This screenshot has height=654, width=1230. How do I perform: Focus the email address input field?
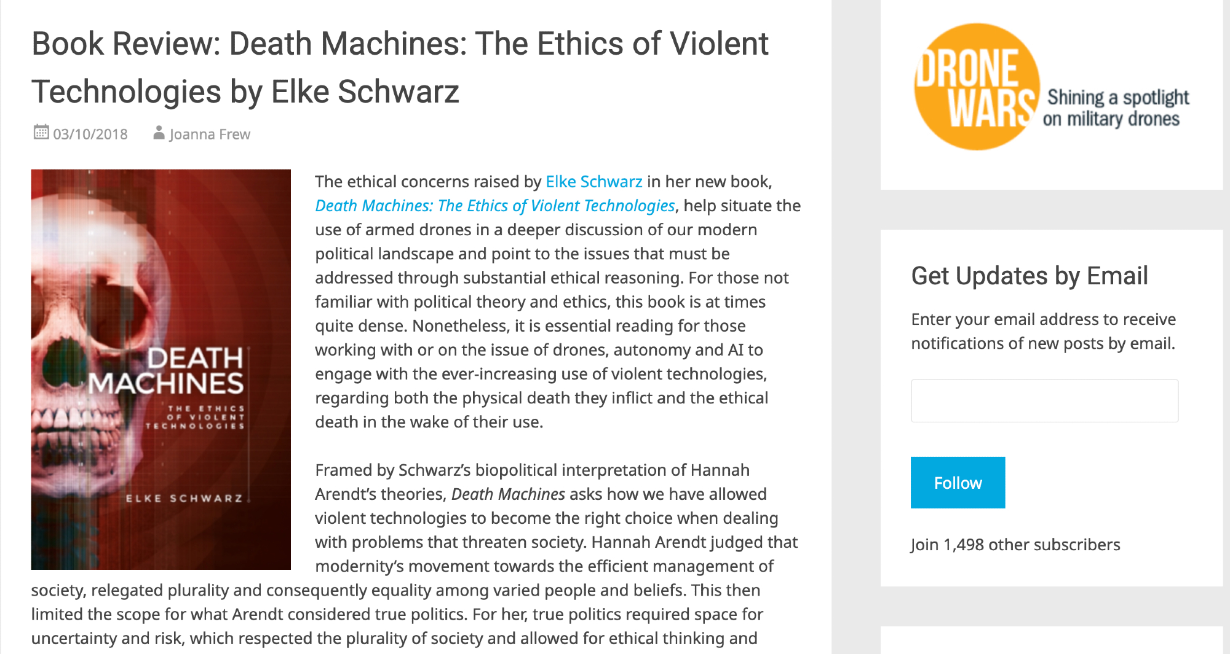(1044, 401)
